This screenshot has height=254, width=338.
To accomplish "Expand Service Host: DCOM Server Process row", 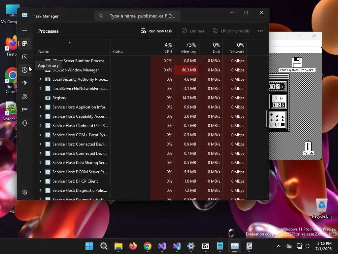I will (x=40, y=172).
